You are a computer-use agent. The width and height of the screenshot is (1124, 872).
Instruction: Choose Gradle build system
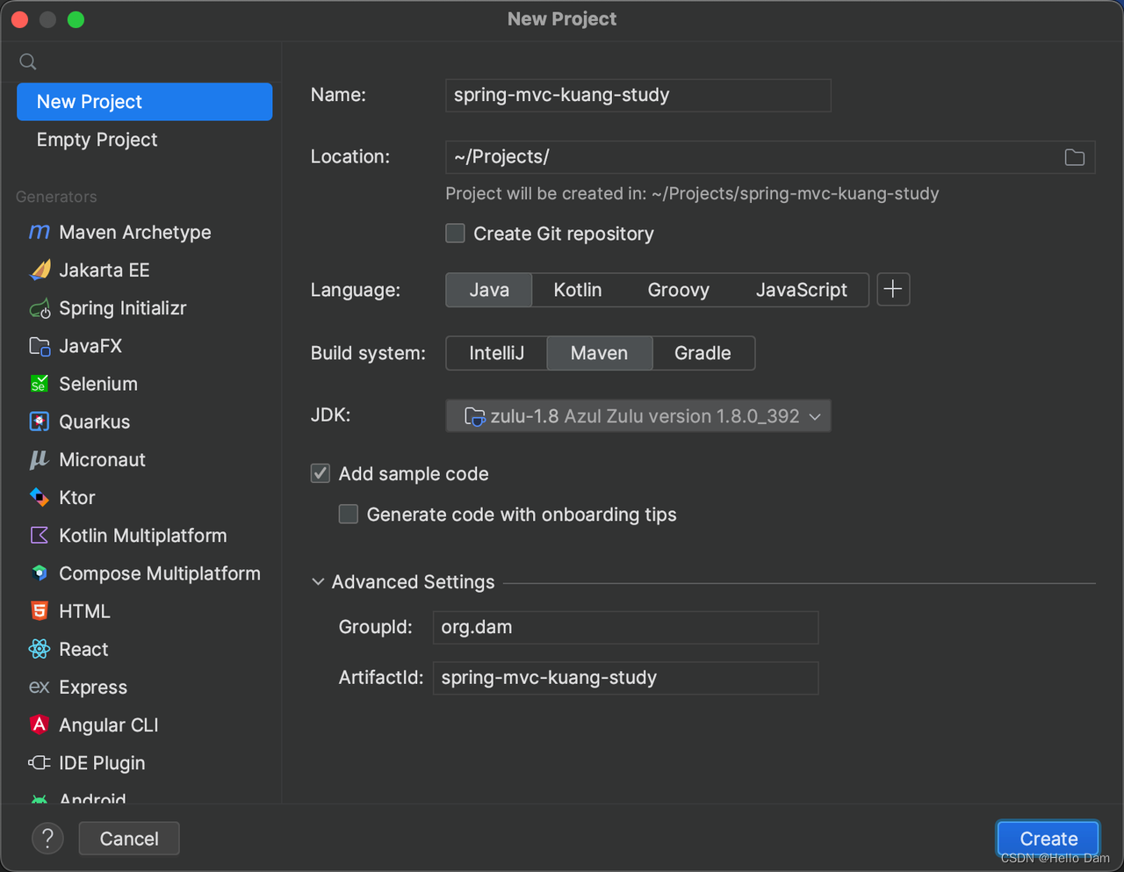[x=702, y=353]
